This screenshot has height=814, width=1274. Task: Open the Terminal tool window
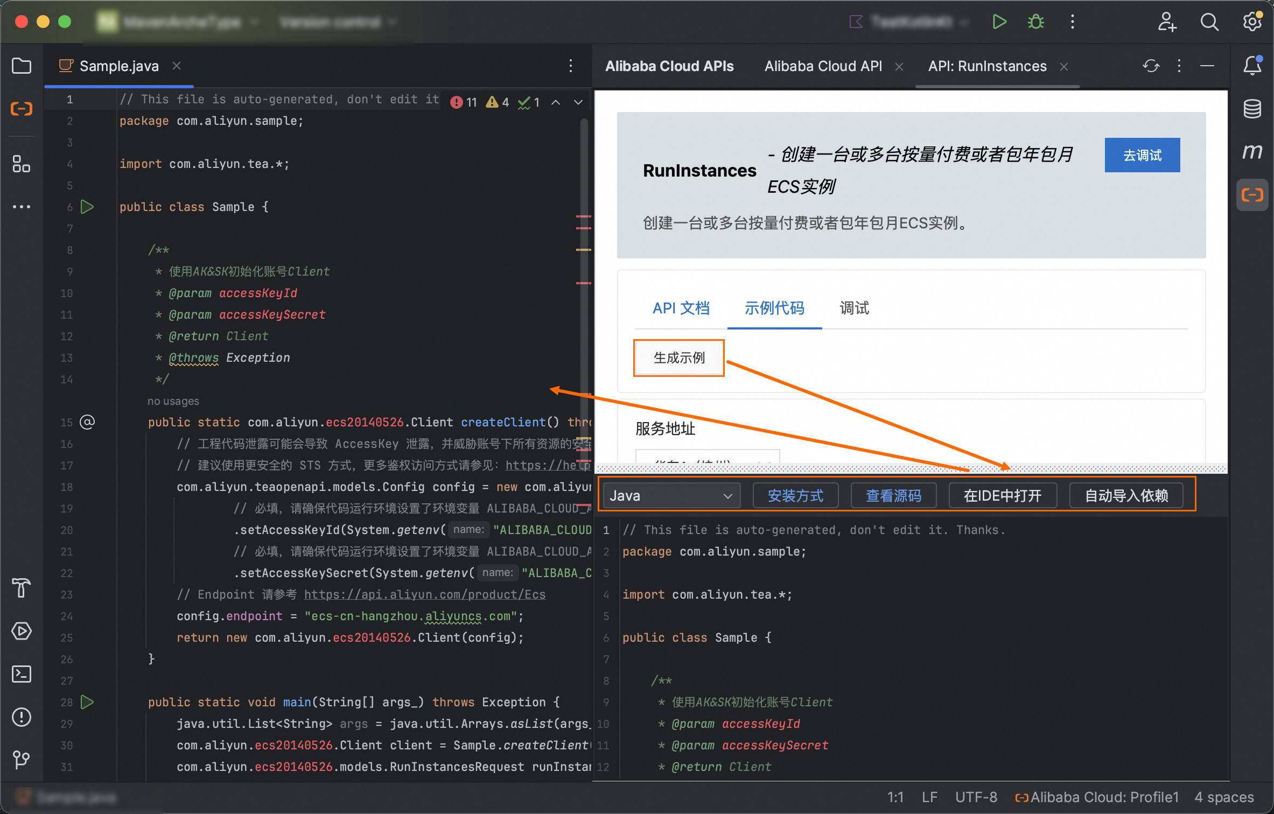pos(22,674)
